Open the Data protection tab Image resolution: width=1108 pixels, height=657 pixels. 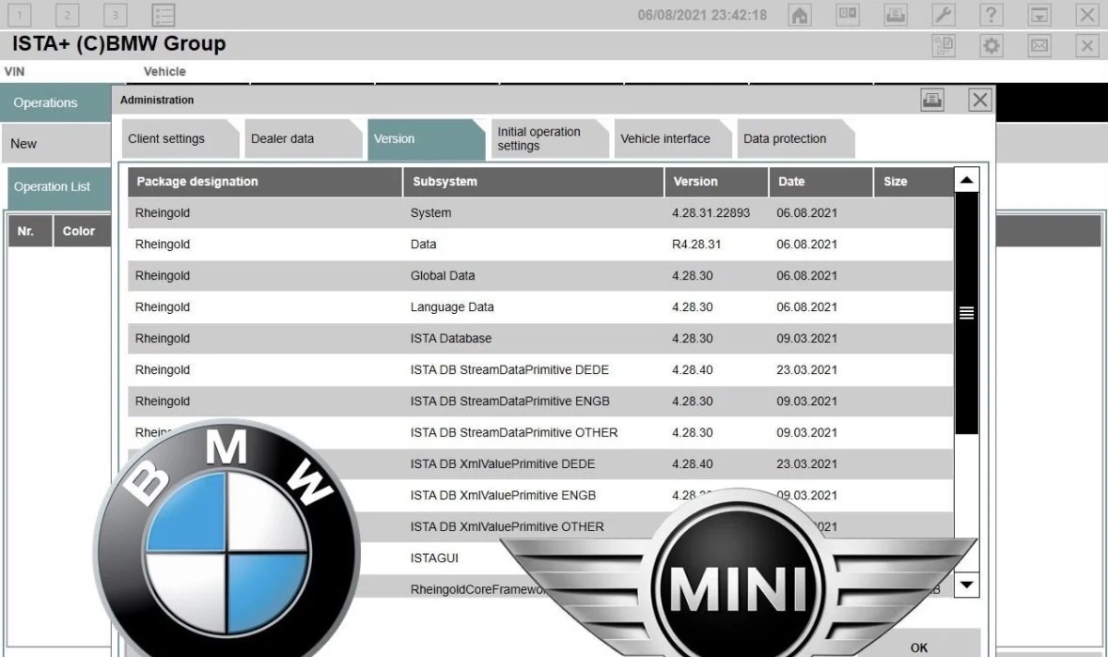pyautogui.click(x=795, y=138)
